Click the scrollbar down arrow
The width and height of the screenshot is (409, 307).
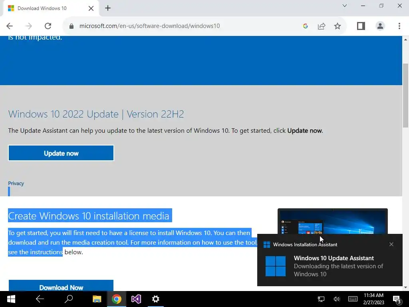click(x=405, y=287)
